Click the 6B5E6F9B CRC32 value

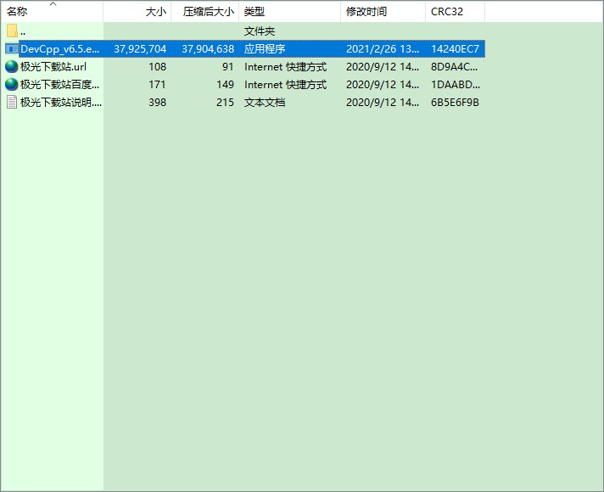(455, 102)
